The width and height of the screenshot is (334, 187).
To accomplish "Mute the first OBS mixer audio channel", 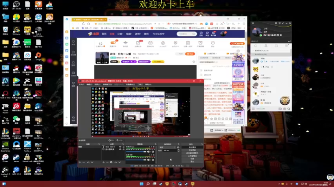I will pos(149,152).
